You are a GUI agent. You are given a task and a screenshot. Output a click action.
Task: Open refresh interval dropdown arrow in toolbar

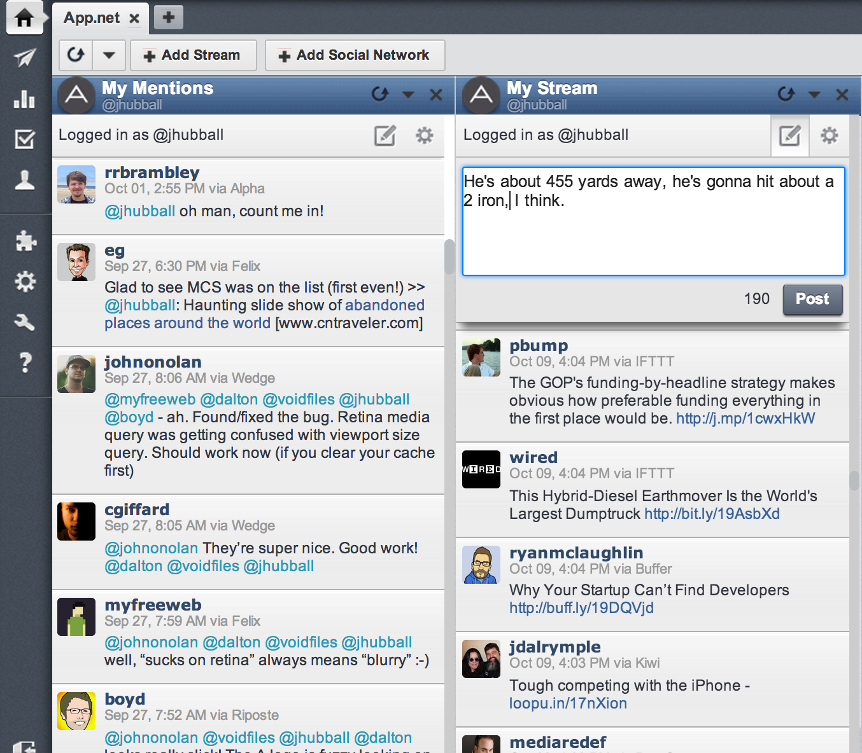click(109, 55)
